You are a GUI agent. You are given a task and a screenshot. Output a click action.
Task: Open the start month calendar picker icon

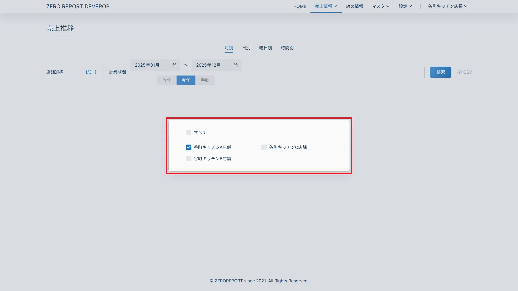pyautogui.click(x=174, y=65)
